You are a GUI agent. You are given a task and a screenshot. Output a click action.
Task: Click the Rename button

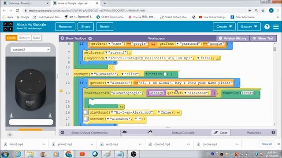[x=65, y=27]
